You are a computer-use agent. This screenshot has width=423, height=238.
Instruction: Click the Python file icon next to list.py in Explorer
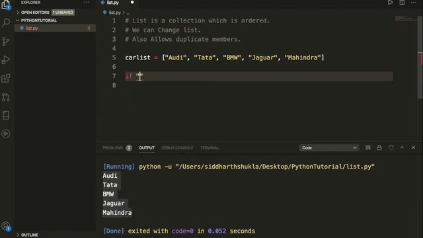pyautogui.click(x=22, y=28)
